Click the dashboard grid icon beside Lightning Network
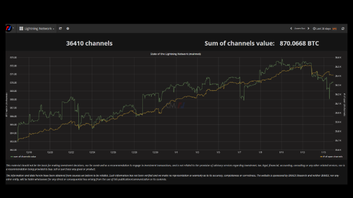Image resolution: width=353 pixels, height=198 pixels. (x=21, y=29)
